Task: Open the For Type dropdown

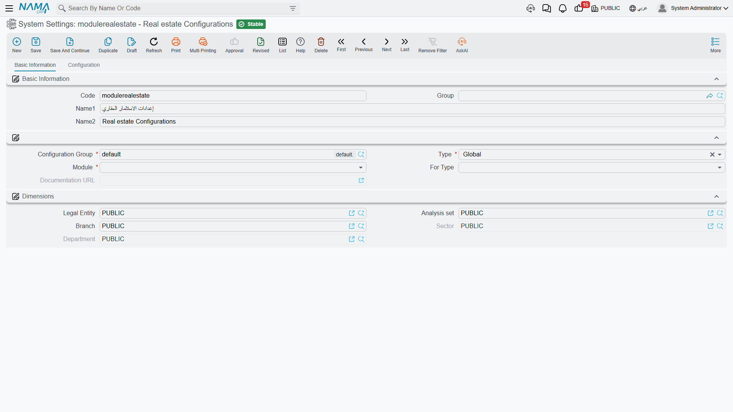Action: [720, 167]
